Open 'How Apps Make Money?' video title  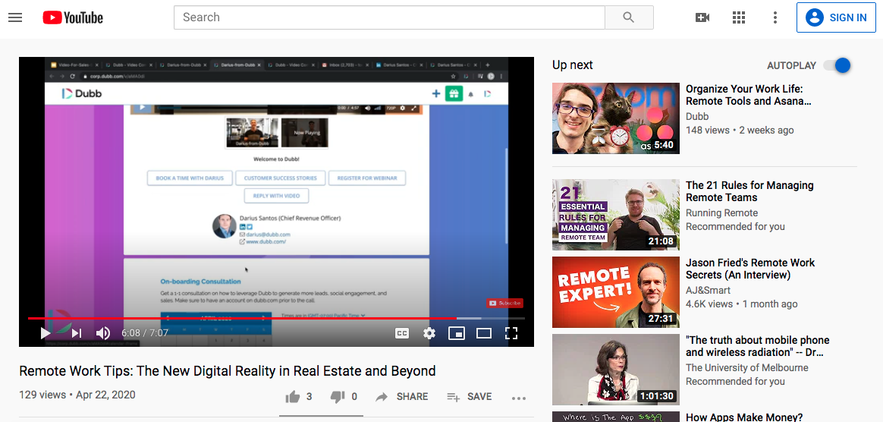pyautogui.click(x=744, y=417)
